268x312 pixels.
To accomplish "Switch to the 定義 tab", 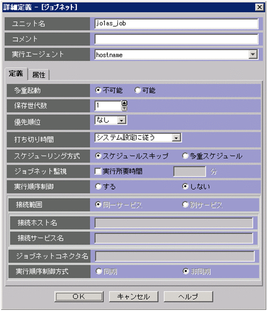I will click(16, 74).
